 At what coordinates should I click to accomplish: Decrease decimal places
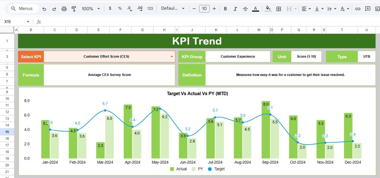129,9
